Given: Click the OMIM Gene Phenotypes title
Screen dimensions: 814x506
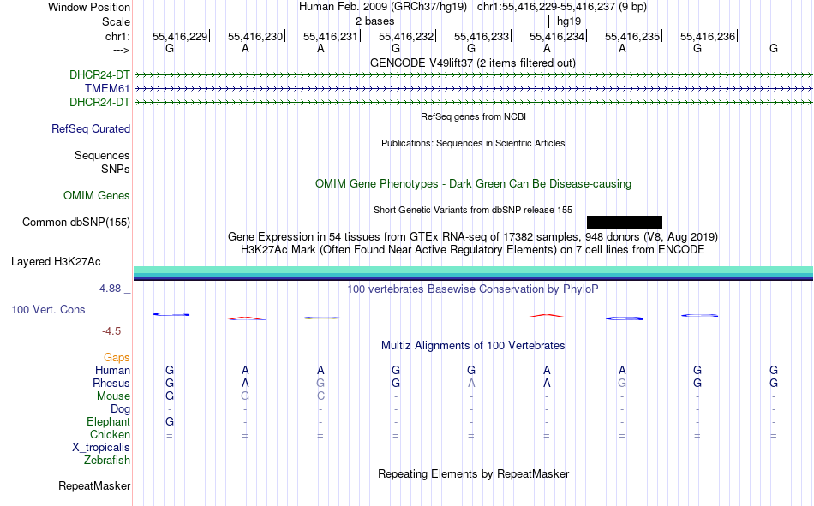Looking at the screenshot, I should pos(474,184).
